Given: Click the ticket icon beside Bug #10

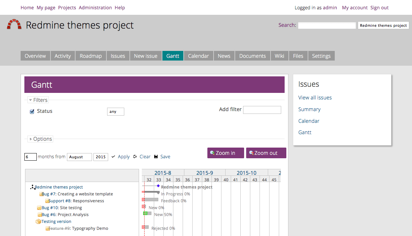Looking at the screenshot, I should 39,208.
